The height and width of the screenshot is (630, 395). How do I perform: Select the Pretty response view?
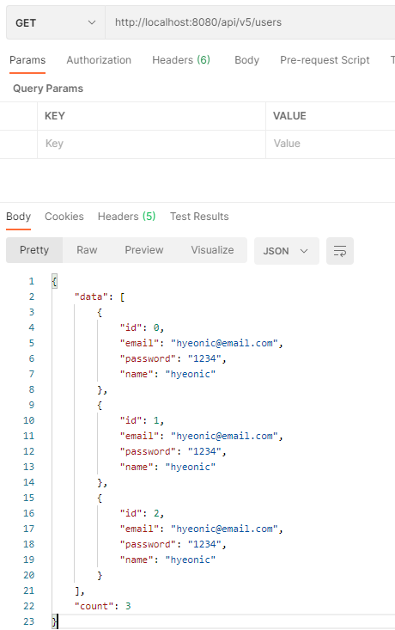(34, 250)
